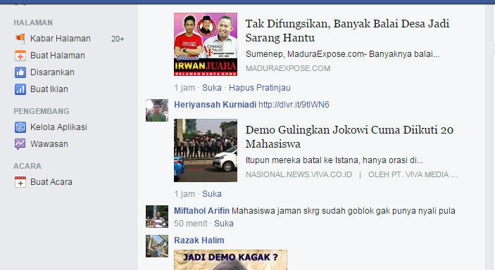Open headline Demo Gulingkan Jokowi Cuma Diikuti

349,137
